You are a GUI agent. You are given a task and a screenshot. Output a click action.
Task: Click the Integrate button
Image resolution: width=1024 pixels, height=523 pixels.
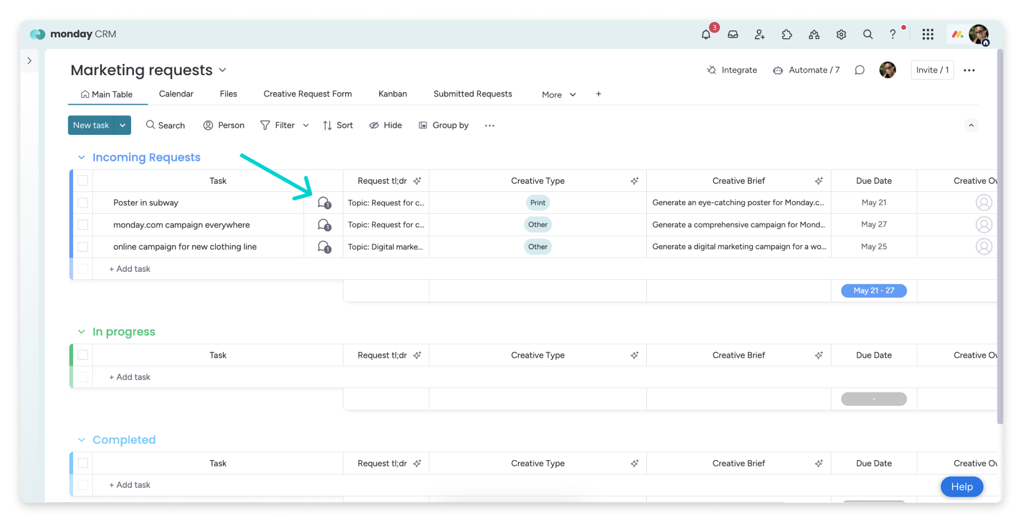pyautogui.click(x=732, y=70)
